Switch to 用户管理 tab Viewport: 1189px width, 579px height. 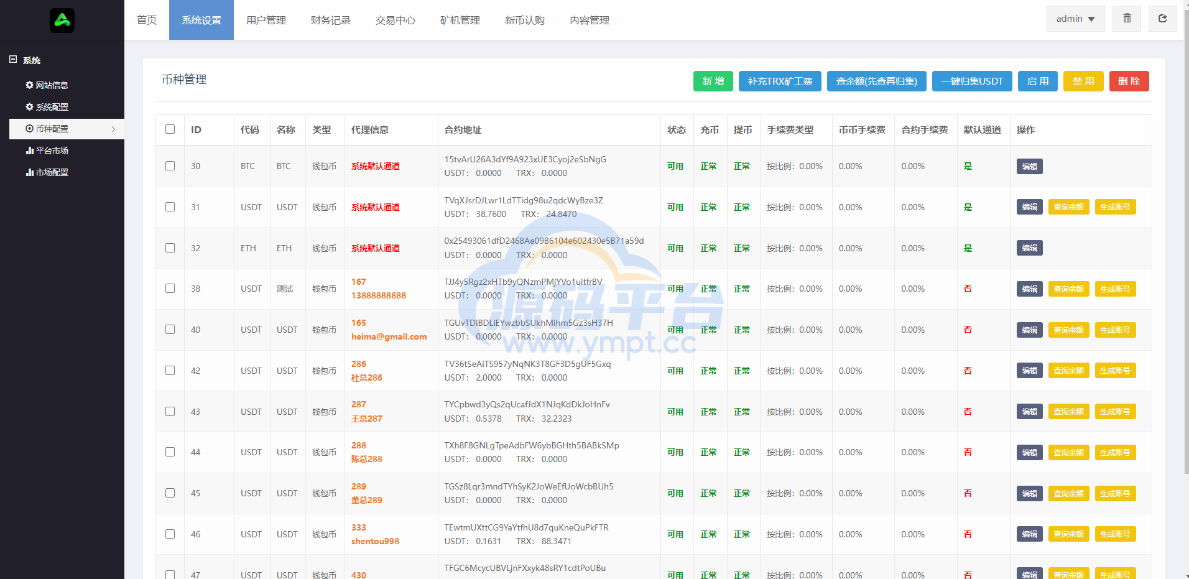pyautogui.click(x=266, y=20)
